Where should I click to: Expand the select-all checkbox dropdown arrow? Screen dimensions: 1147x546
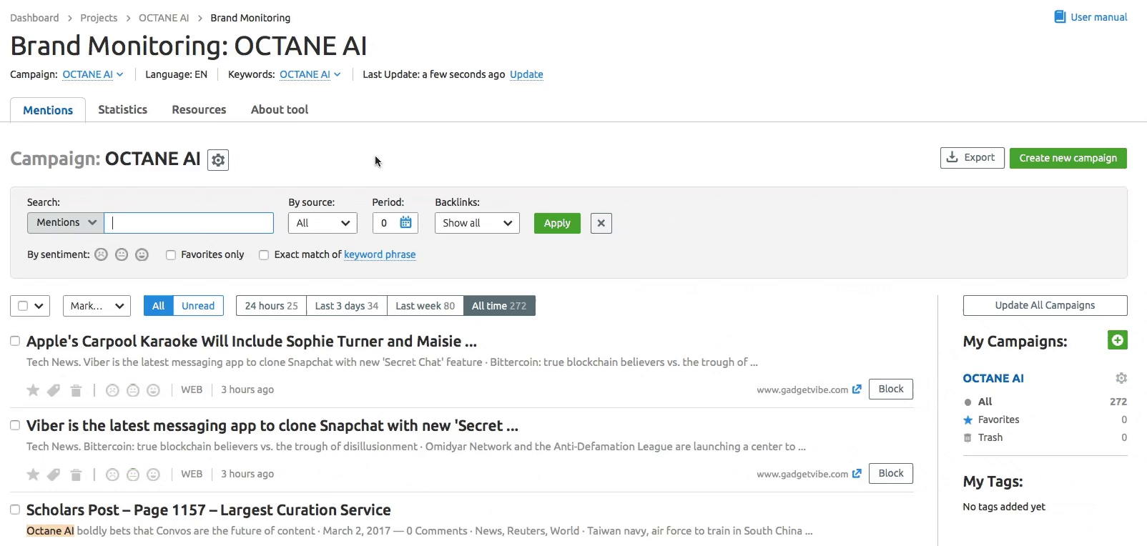point(39,306)
